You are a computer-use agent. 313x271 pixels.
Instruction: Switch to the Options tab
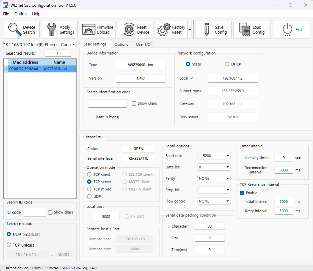121,44
